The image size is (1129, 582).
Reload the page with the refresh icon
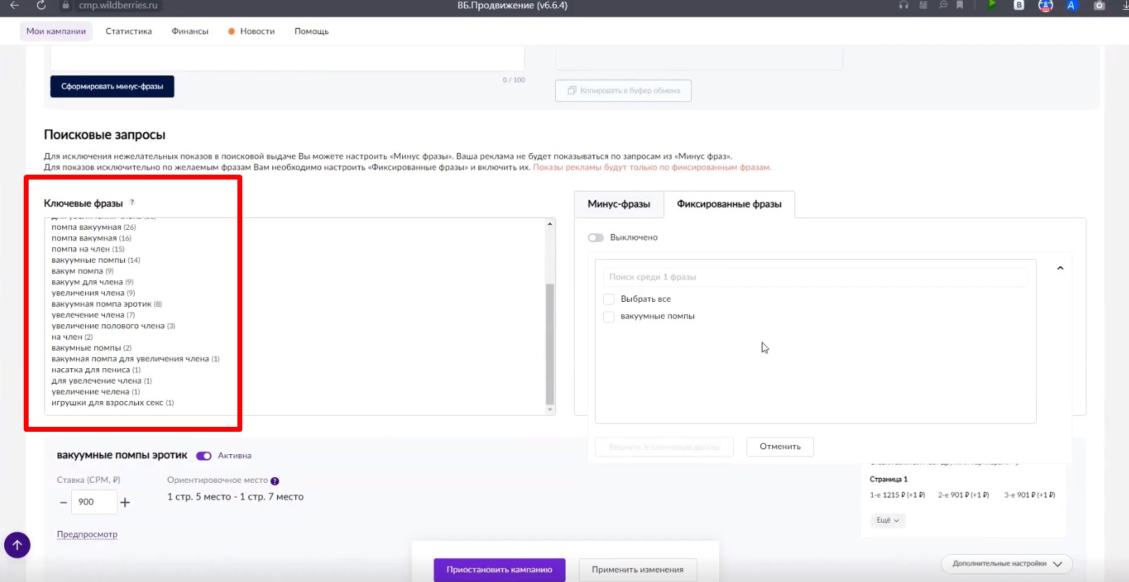41,6
